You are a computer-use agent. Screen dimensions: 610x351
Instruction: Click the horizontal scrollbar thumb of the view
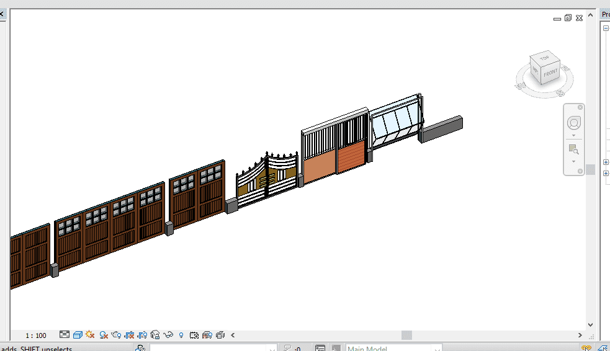[x=406, y=335]
